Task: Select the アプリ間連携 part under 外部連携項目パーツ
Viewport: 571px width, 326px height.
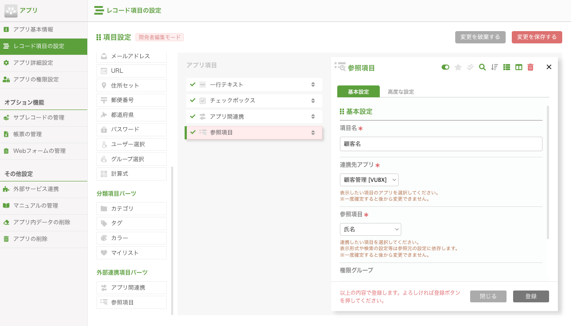Action: (132, 287)
